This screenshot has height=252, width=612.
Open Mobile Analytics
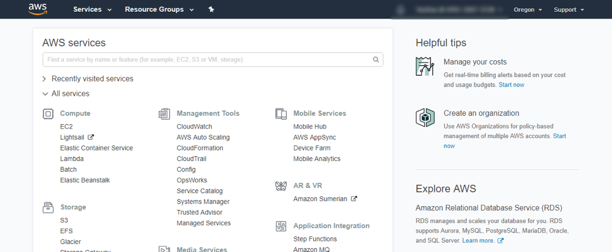pos(317,159)
